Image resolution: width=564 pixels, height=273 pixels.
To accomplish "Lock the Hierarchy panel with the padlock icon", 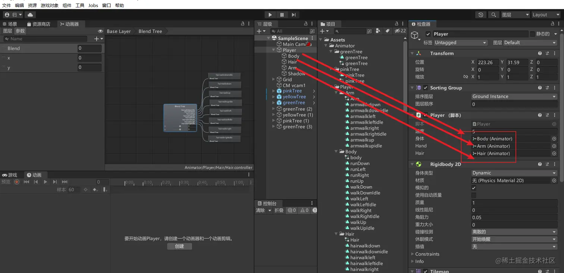I will pyautogui.click(x=306, y=24).
